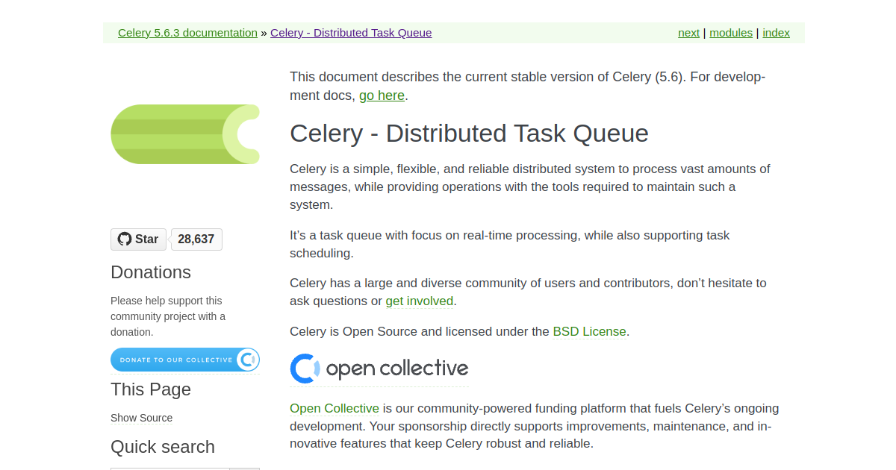Click Show Source in sidebar
Image resolution: width=896 pixels, height=470 pixels.
point(141,418)
